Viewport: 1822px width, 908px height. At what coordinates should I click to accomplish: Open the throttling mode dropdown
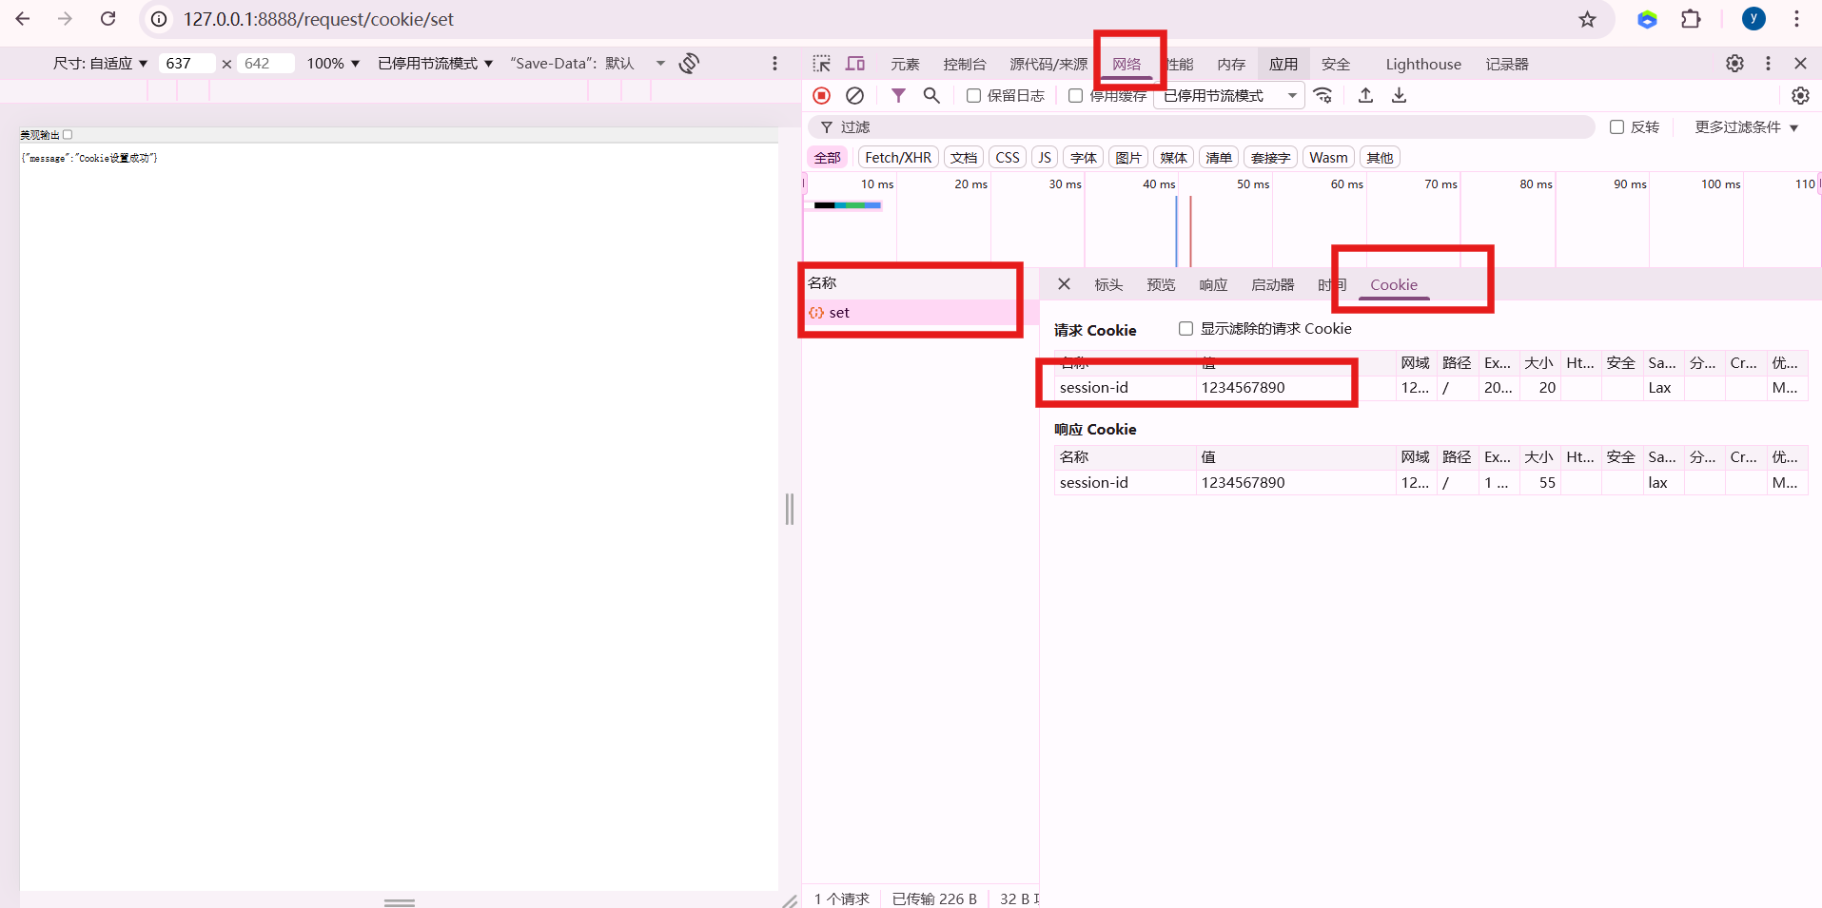(x=1228, y=95)
